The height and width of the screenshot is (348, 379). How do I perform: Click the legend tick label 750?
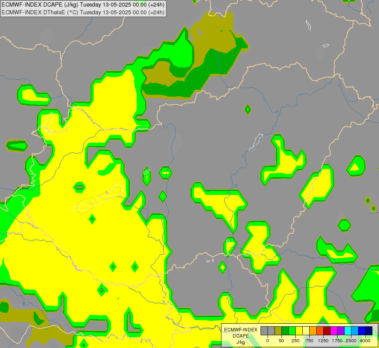tap(309, 341)
